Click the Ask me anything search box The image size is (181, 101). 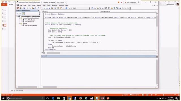[25, 98]
